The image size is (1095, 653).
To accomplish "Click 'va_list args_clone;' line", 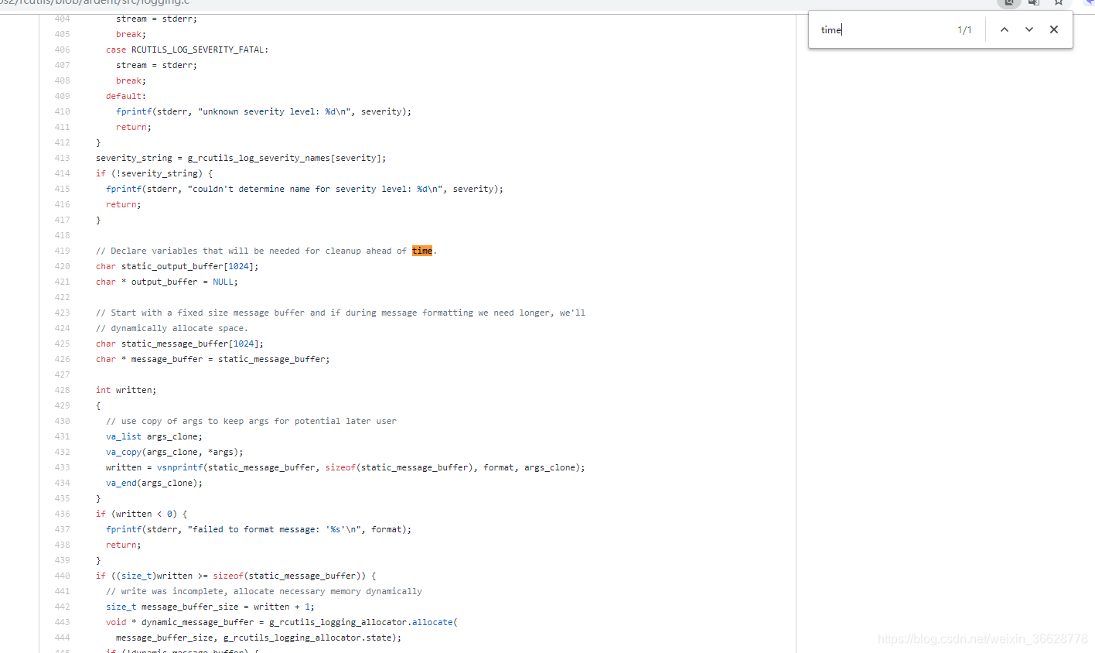I will [x=154, y=436].
